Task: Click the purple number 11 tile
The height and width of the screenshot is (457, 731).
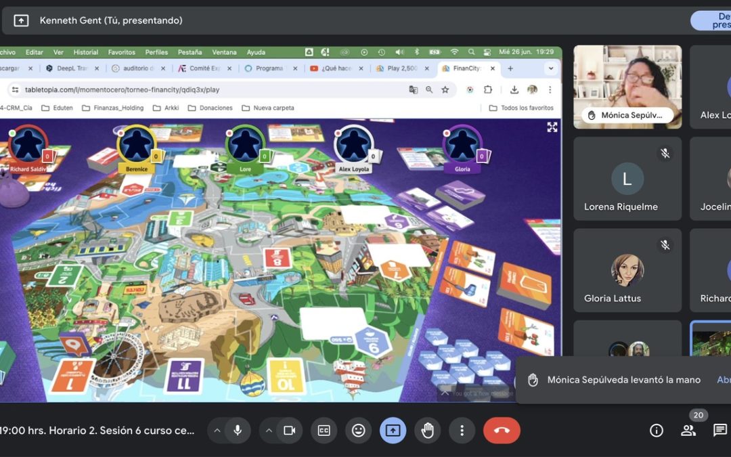Action: 184,376
